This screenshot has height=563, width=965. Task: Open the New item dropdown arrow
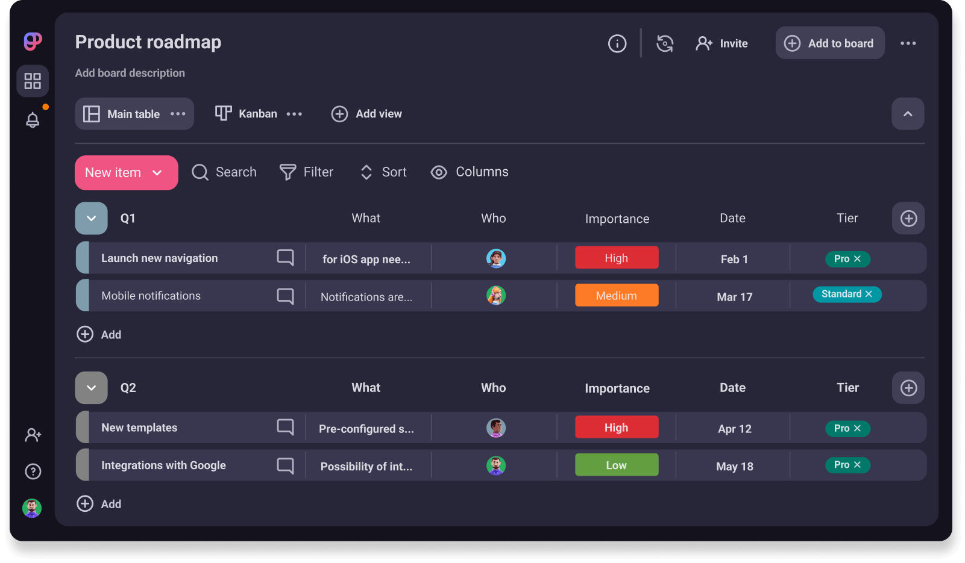[x=159, y=173]
